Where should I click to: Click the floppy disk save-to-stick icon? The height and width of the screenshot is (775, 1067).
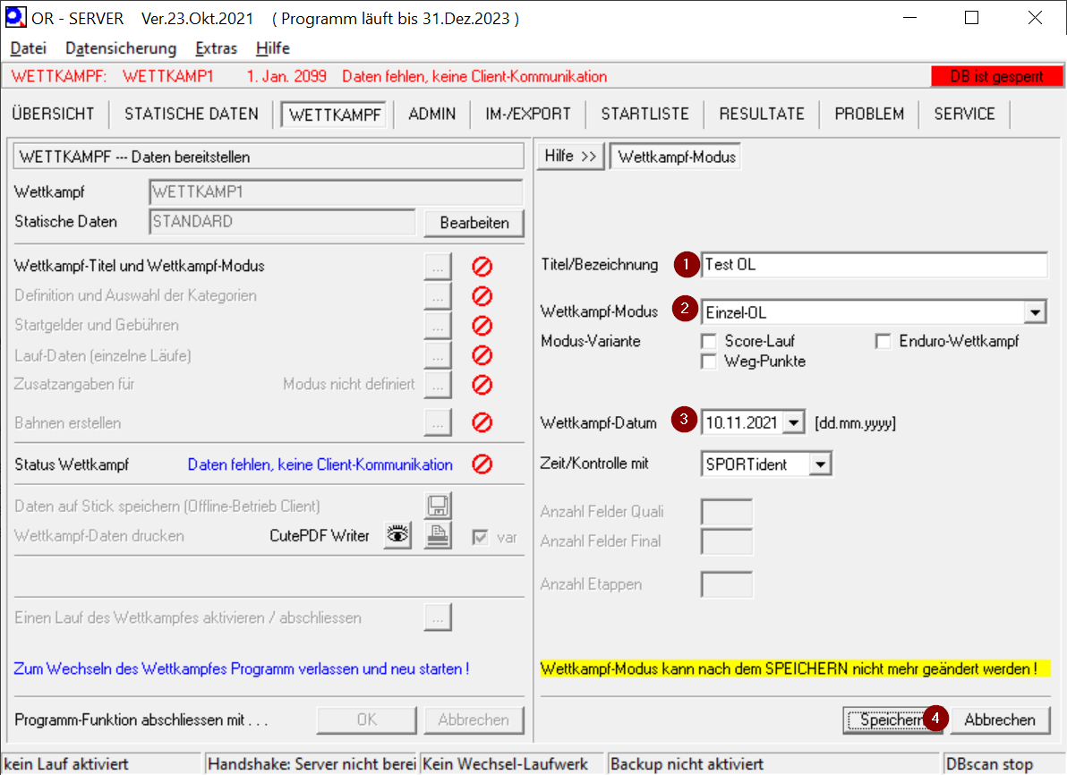coord(438,507)
